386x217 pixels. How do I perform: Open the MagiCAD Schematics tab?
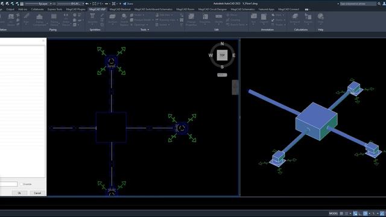coord(242,10)
